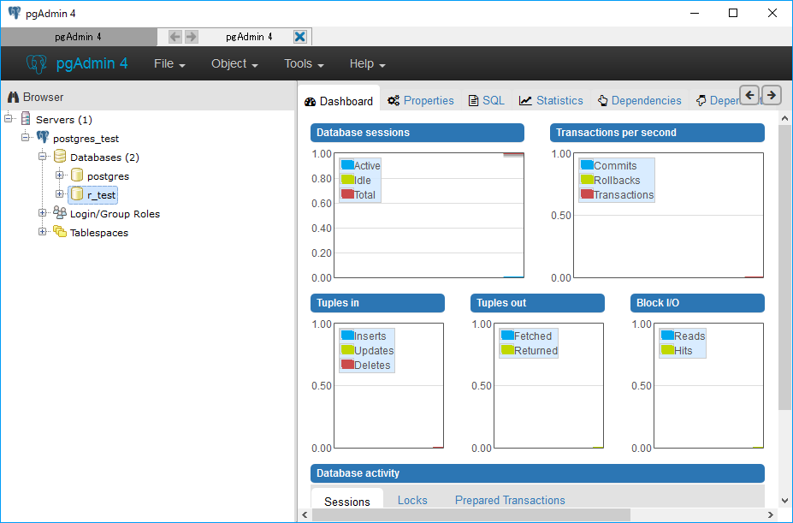The height and width of the screenshot is (523, 793).
Task: Click the Idle legend green swatch
Action: (347, 179)
